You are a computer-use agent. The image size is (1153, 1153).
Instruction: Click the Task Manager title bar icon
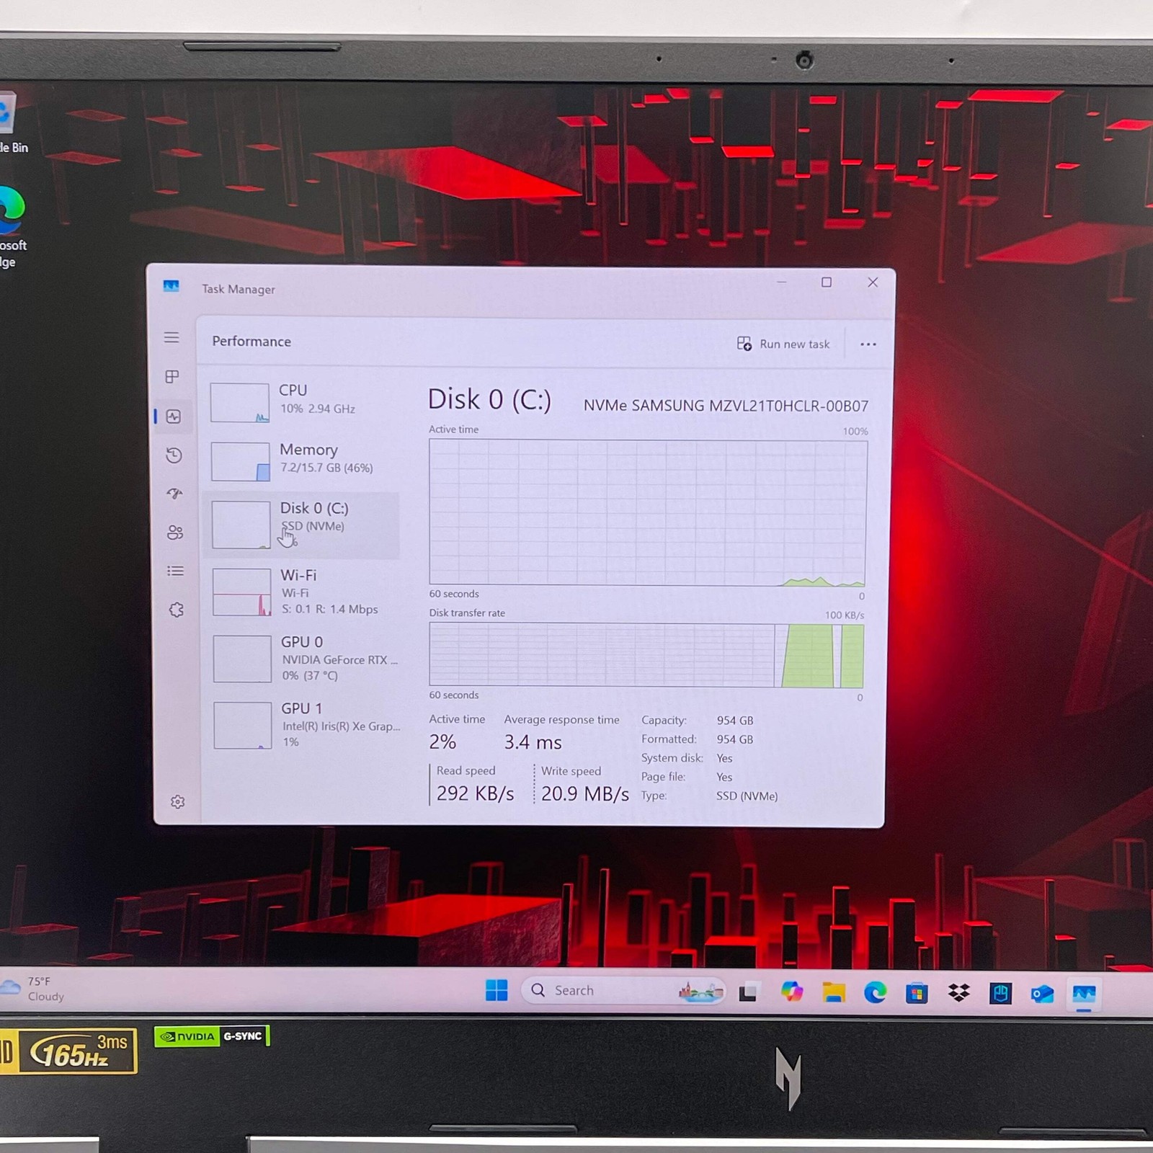pos(171,286)
